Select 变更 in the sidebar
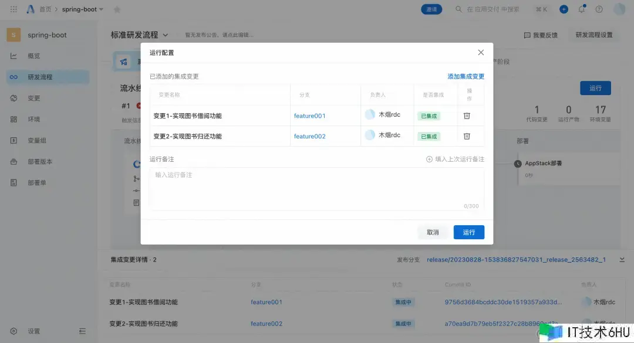This screenshot has width=634, height=343. [x=34, y=99]
